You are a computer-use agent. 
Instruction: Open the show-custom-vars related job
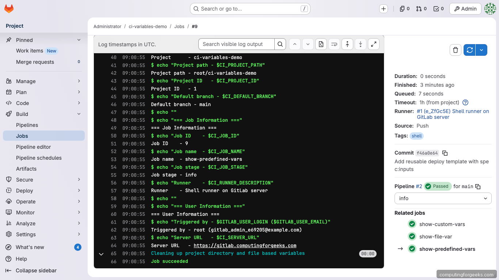(x=443, y=224)
